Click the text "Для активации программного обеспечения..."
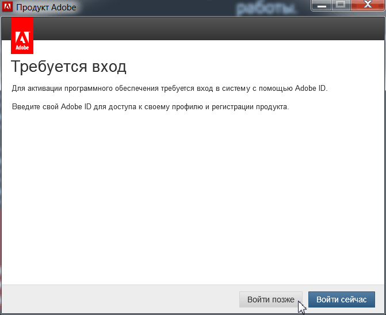 click(170, 89)
